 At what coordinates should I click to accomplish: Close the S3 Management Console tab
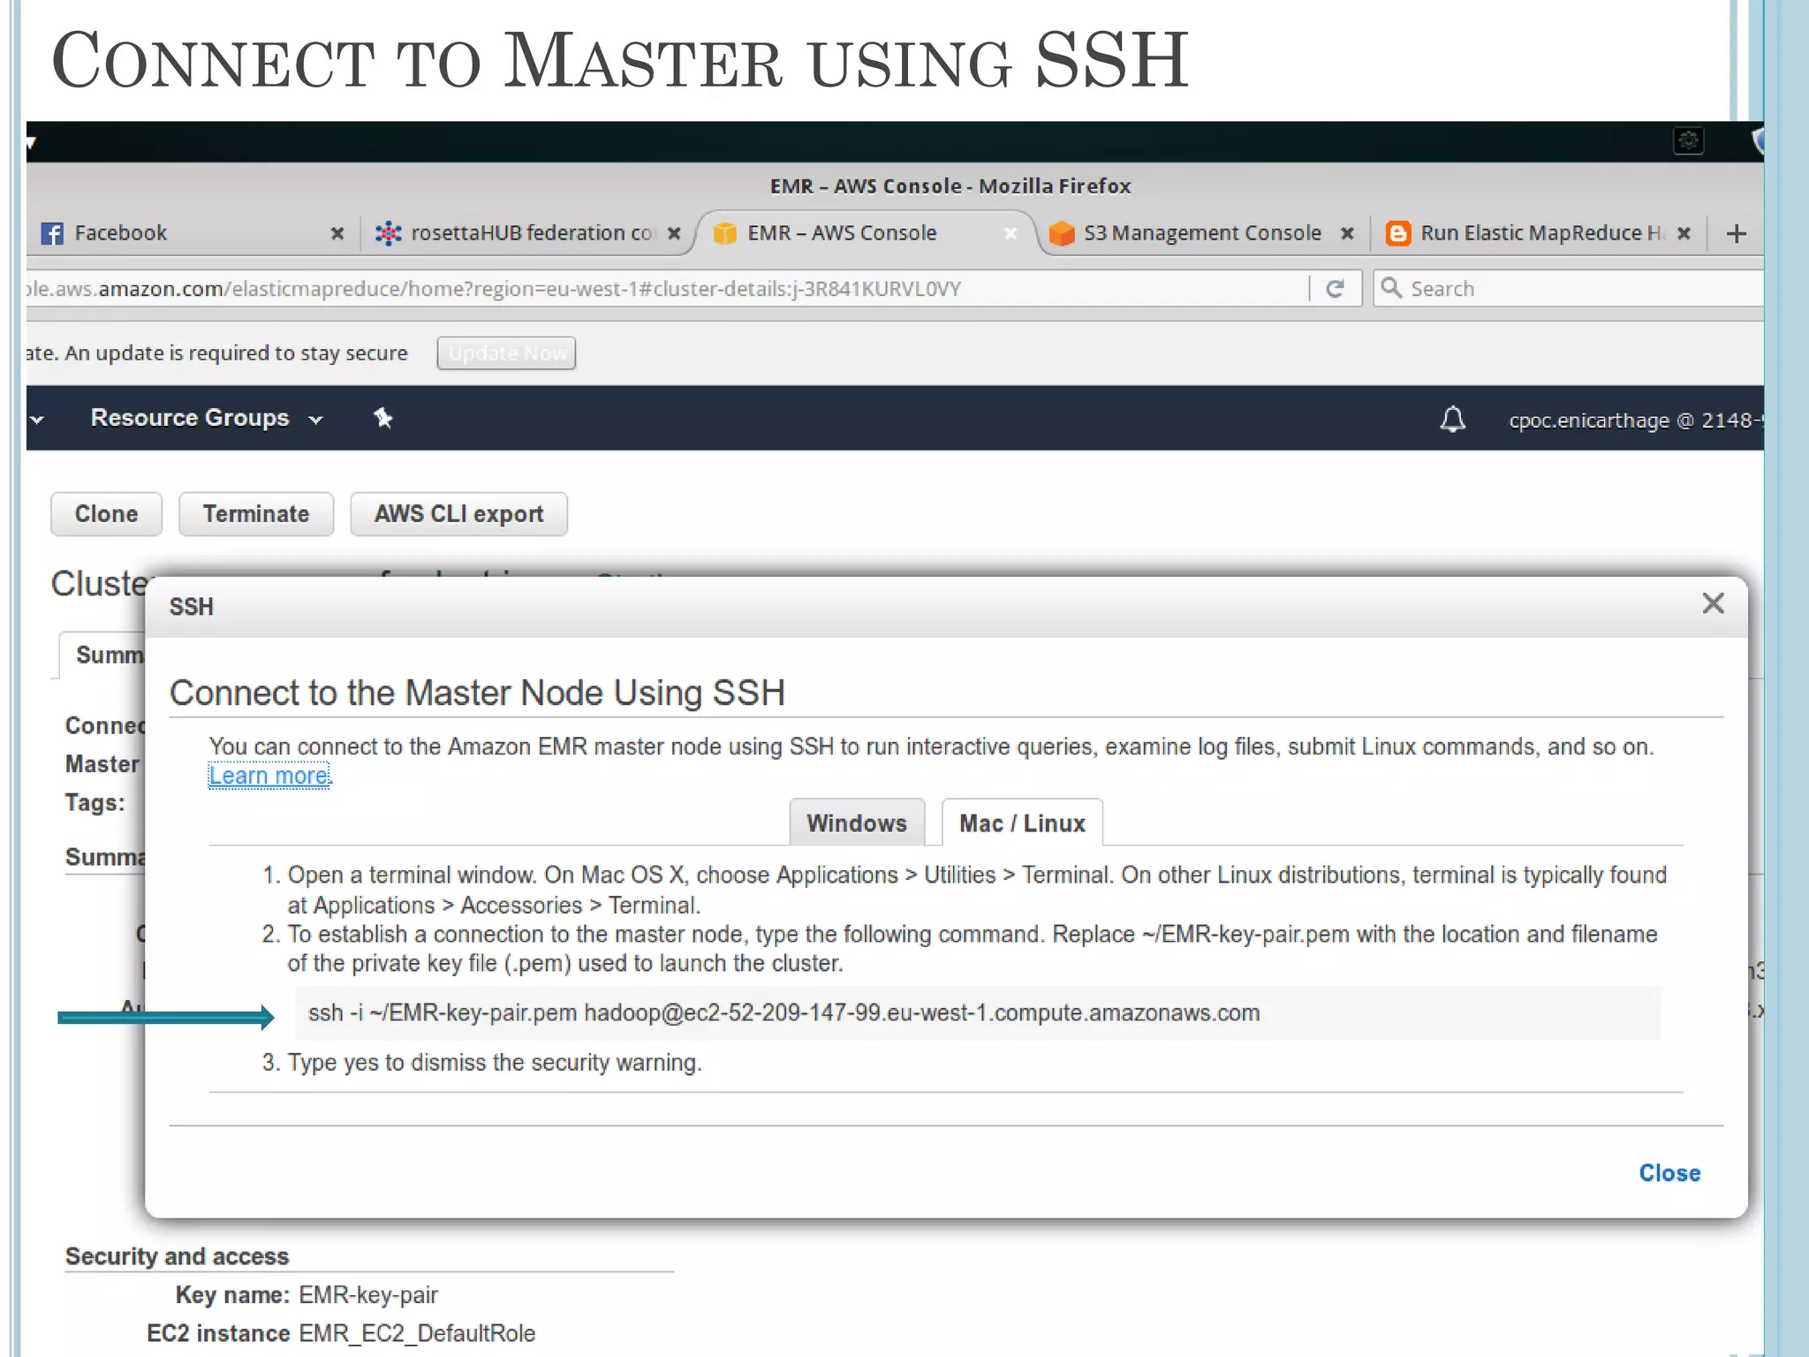pos(1347,233)
